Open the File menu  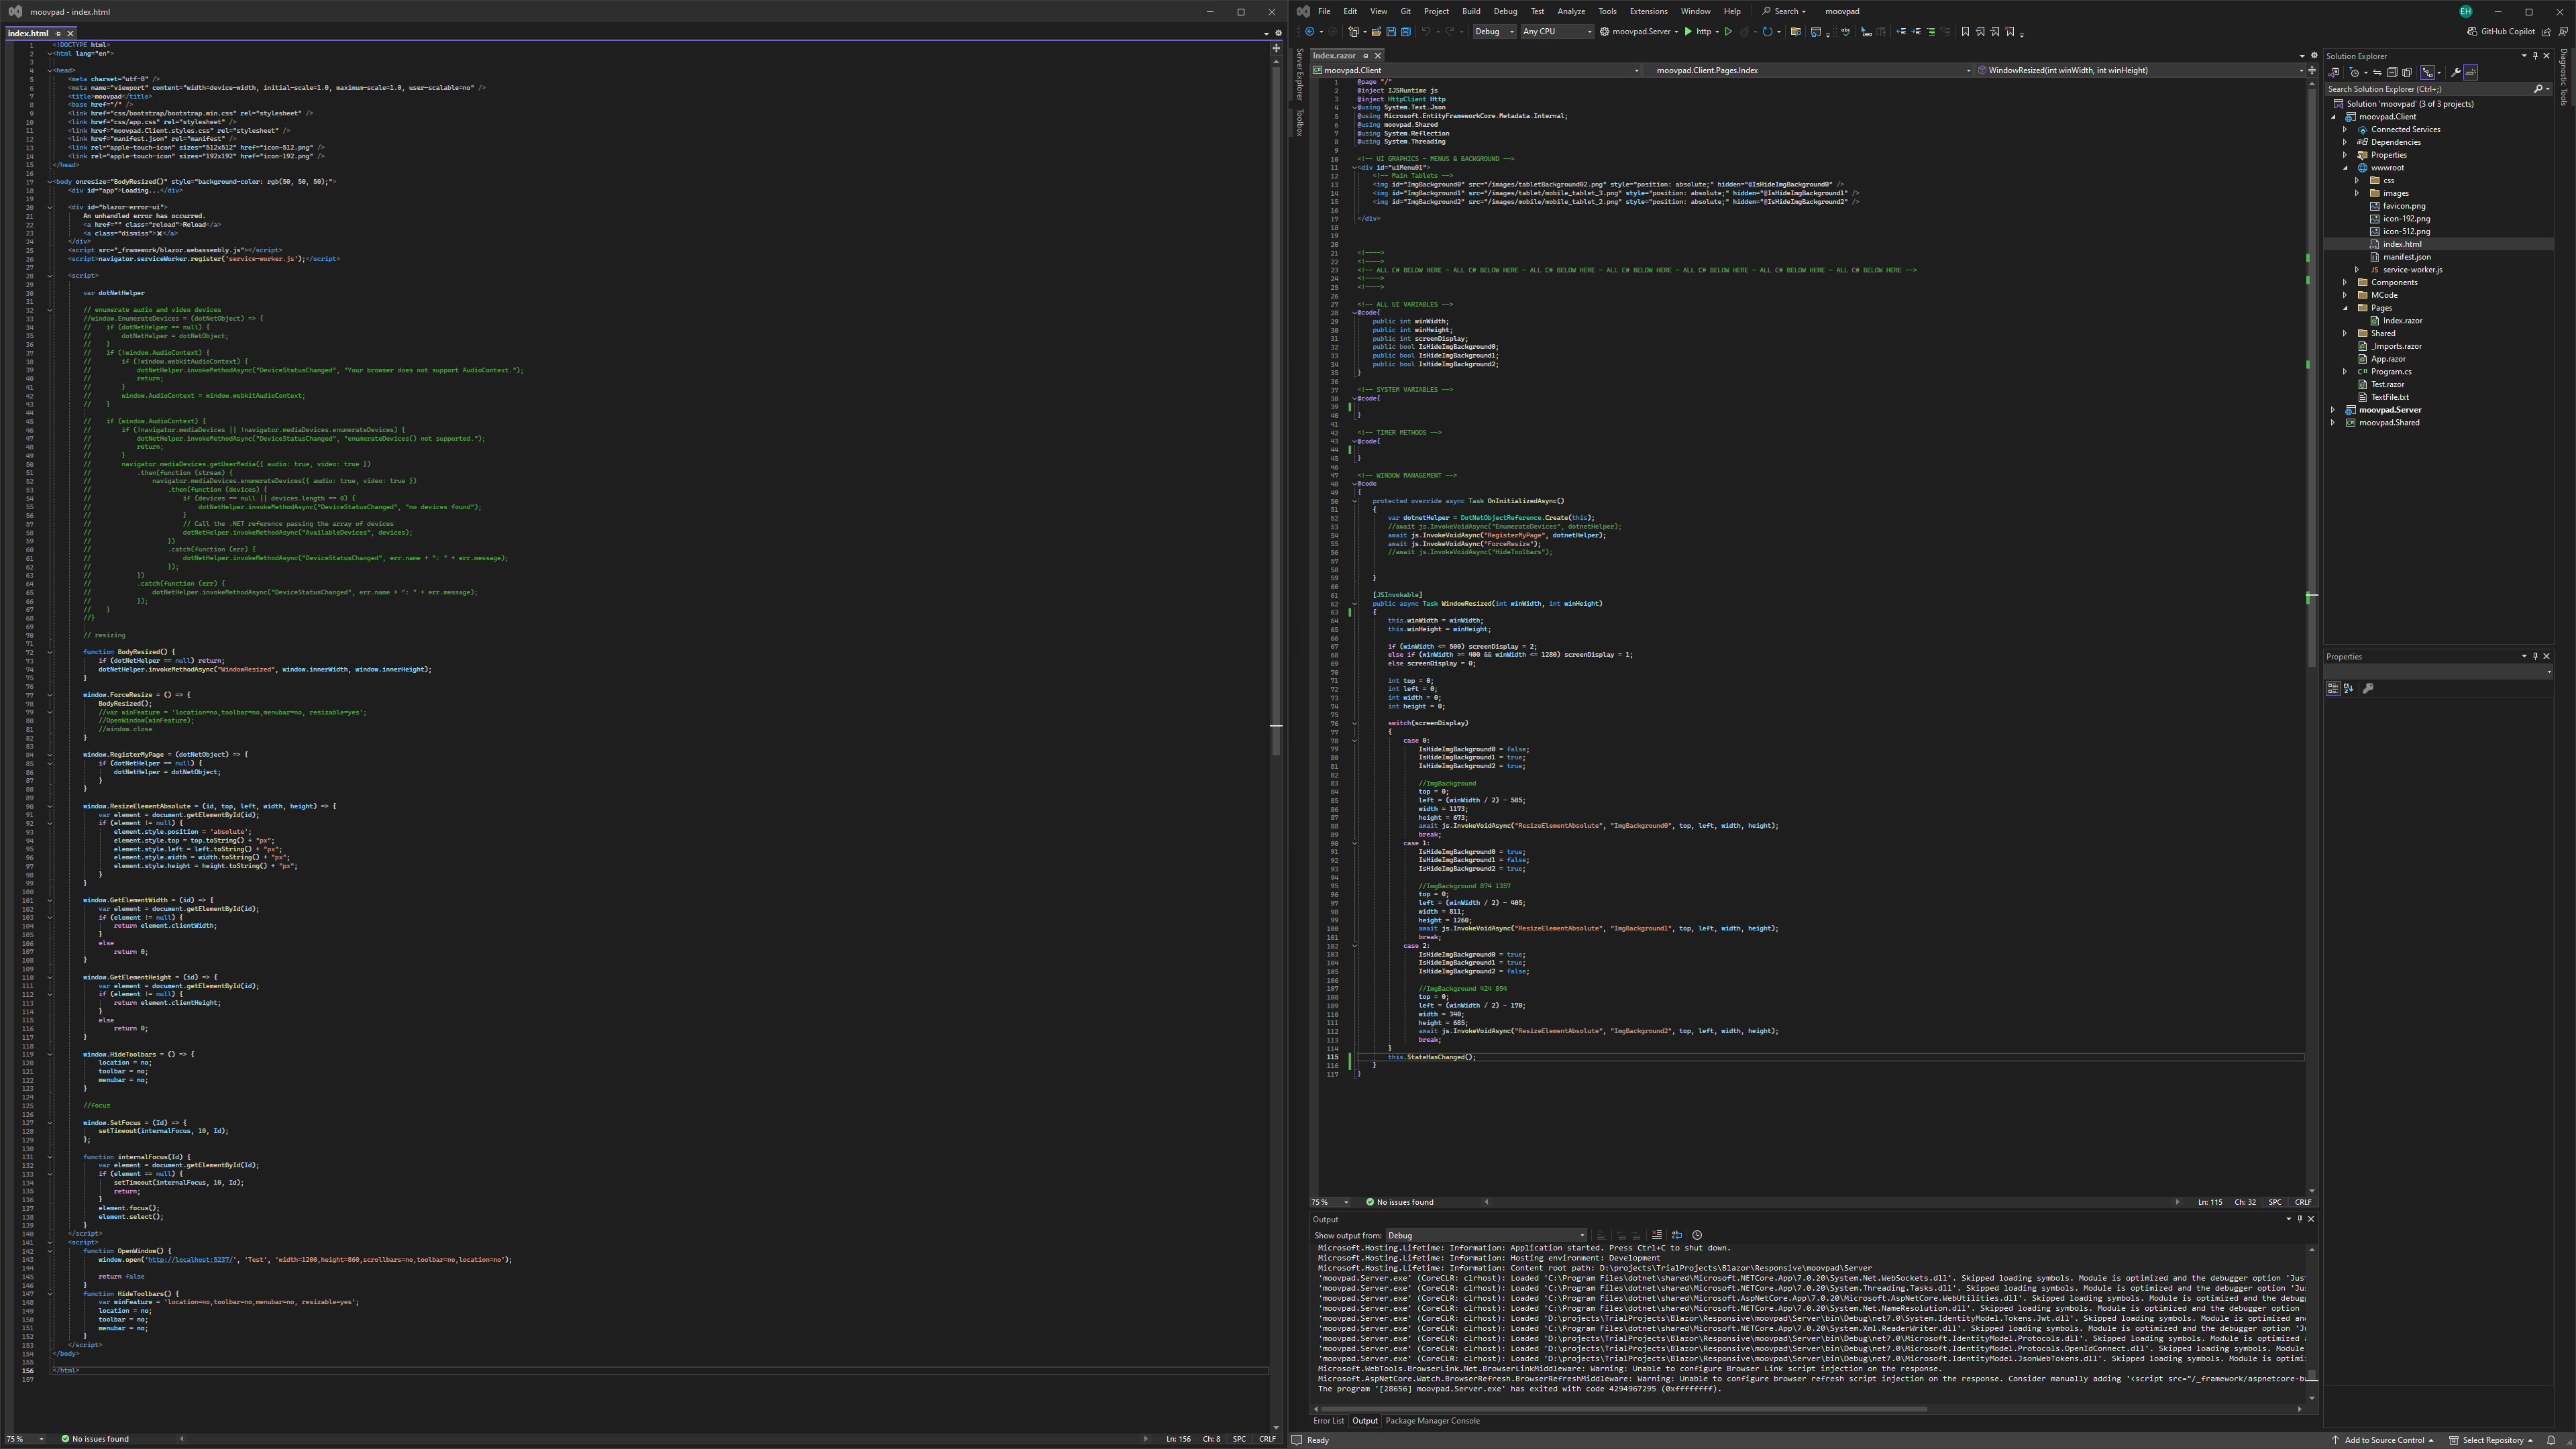pos(1323,11)
